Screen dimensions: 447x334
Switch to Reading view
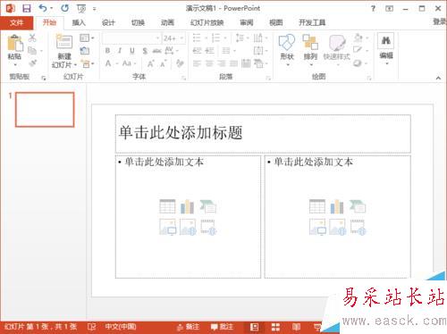pyautogui.click(x=296, y=327)
